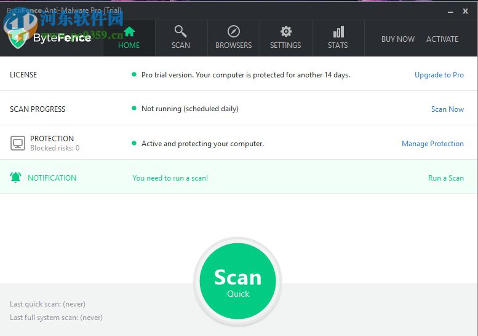
Task: Click the Scan magnifying glass icon
Action: [180, 31]
